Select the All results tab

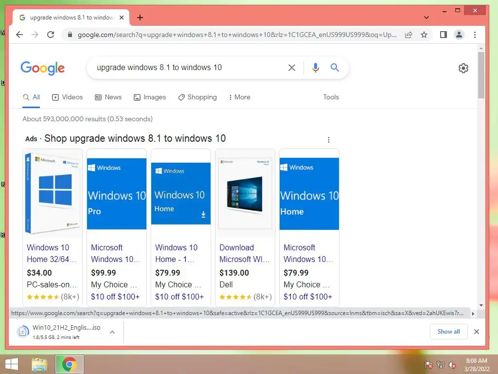click(x=32, y=97)
